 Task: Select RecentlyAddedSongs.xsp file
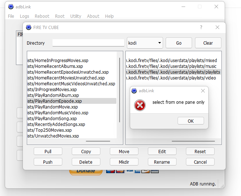click(72, 124)
